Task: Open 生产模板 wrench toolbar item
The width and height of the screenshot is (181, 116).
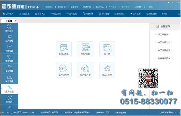Action: click(x=135, y=14)
